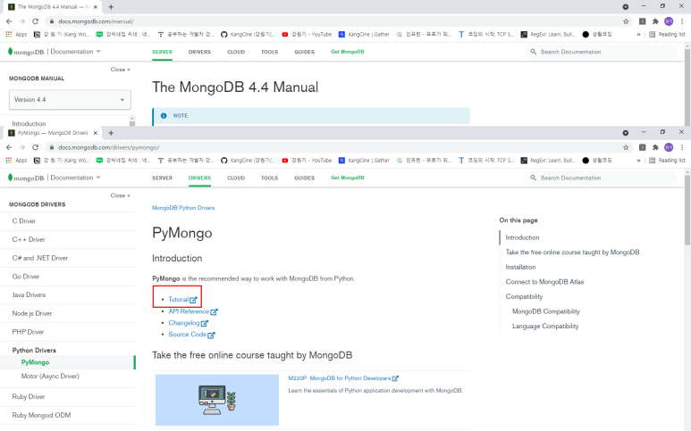Screen dimensions: 691x431
Task: Click course thumbnail image for M220P
Action: pos(217,400)
